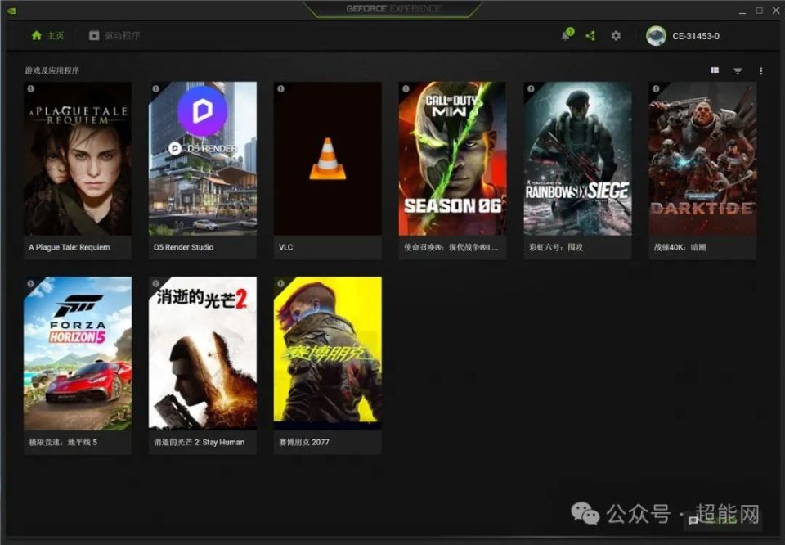This screenshot has width=785, height=545.
Task: Click the user avatar for account CE-31453-0
Action: click(655, 36)
